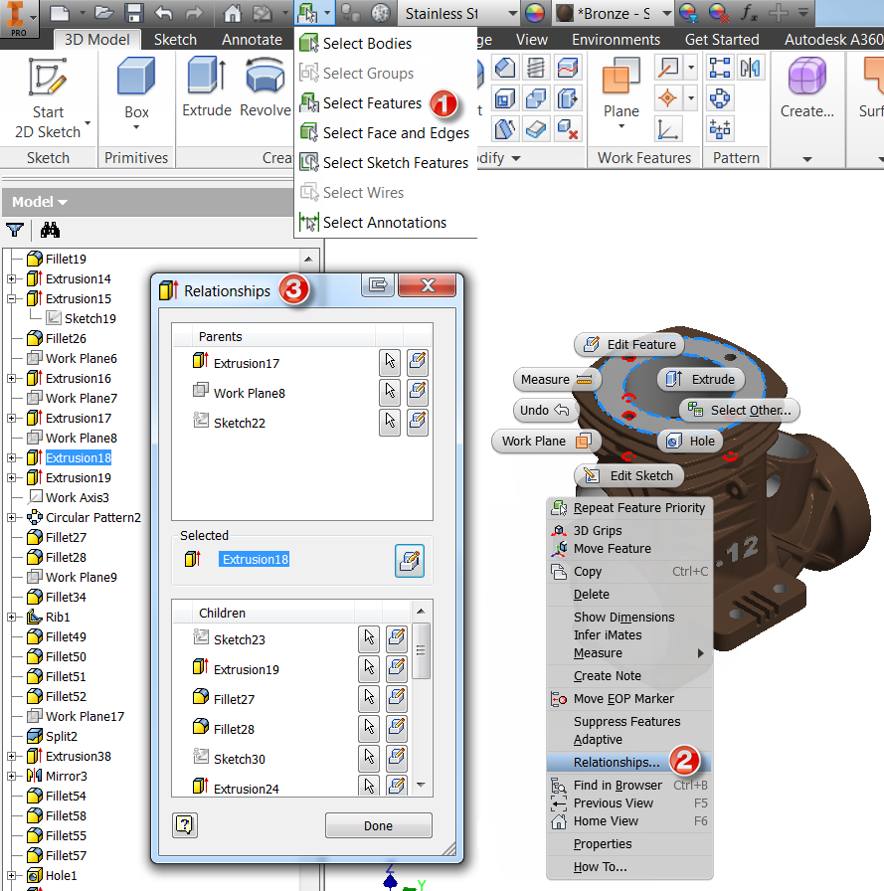Click the Plane work feature icon
This screenshot has width=884, height=891.
[620, 76]
